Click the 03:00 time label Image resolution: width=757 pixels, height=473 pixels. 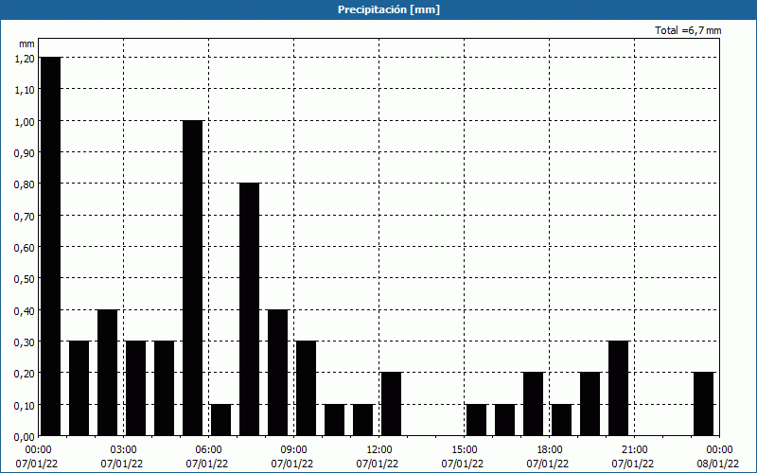(124, 450)
